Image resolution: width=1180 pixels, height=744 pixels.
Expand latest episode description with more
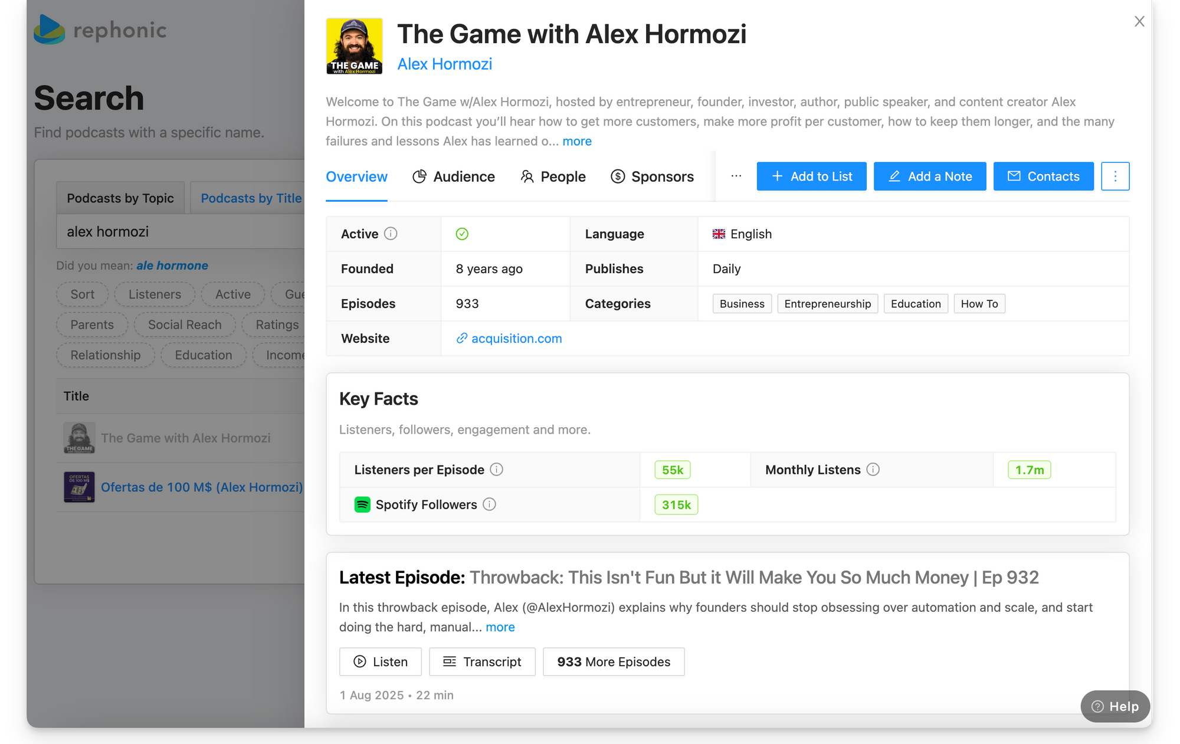click(500, 627)
